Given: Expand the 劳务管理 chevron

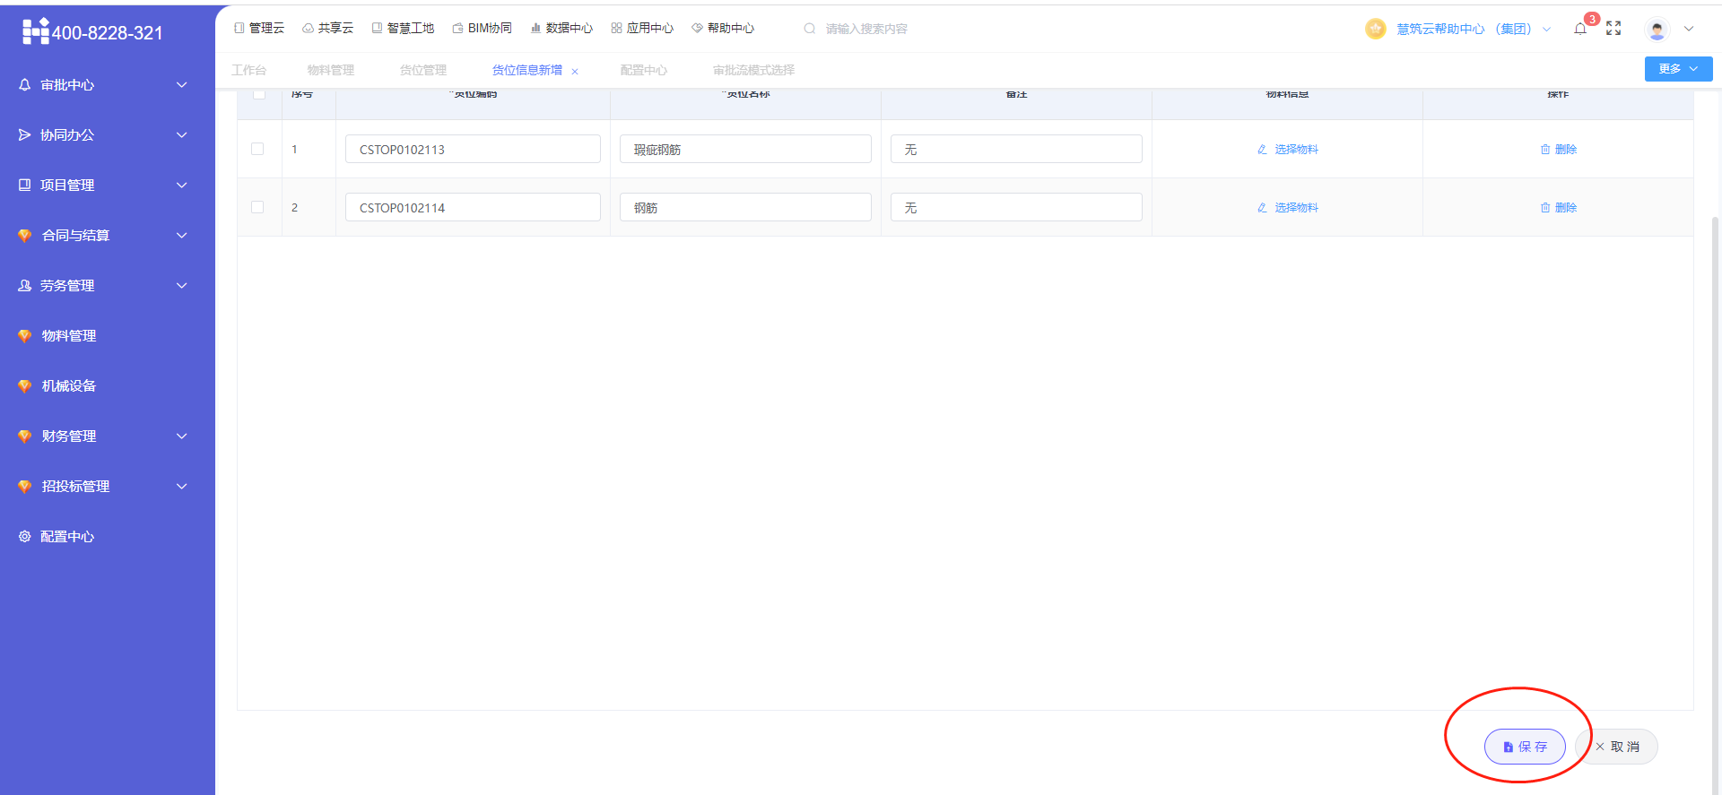Looking at the screenshot, I should (182, 285).
